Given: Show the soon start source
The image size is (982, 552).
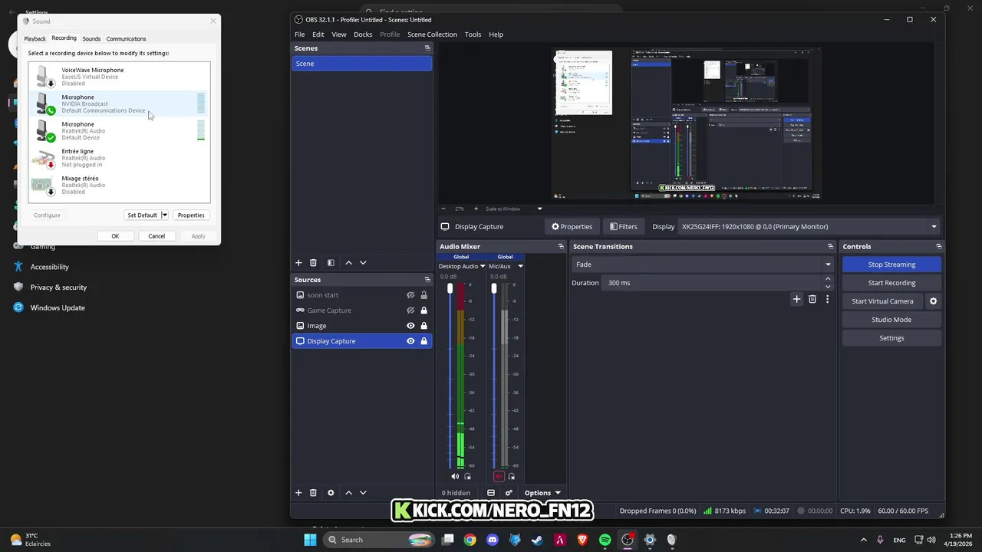Looking at the screenshot, I should 410,295.
